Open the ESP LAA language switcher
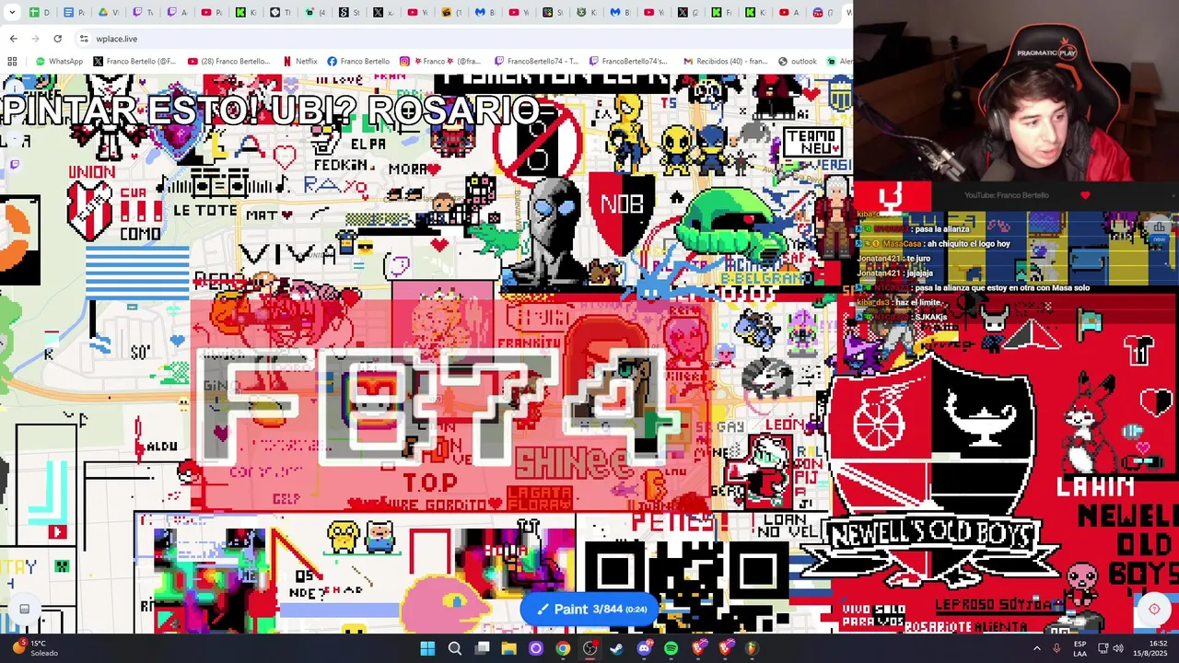1179x663 pixels. click(1080, 648)
